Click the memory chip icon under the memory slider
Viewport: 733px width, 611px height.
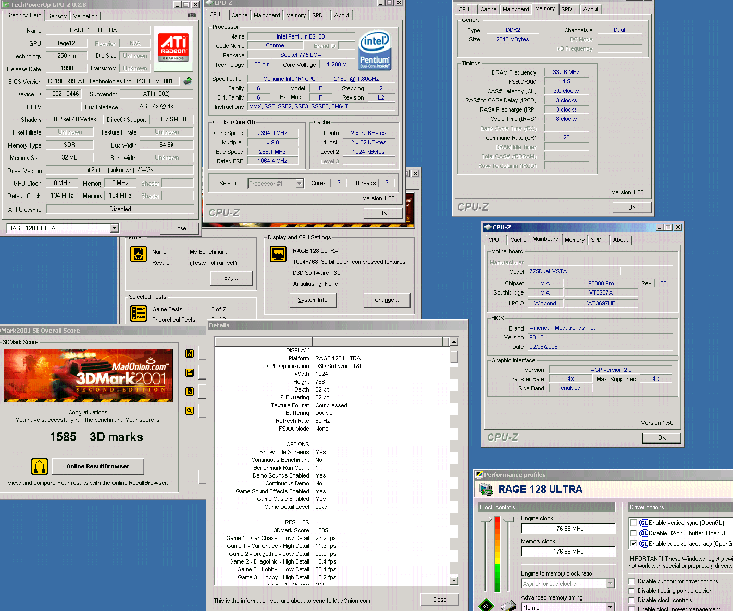[508, 606]
